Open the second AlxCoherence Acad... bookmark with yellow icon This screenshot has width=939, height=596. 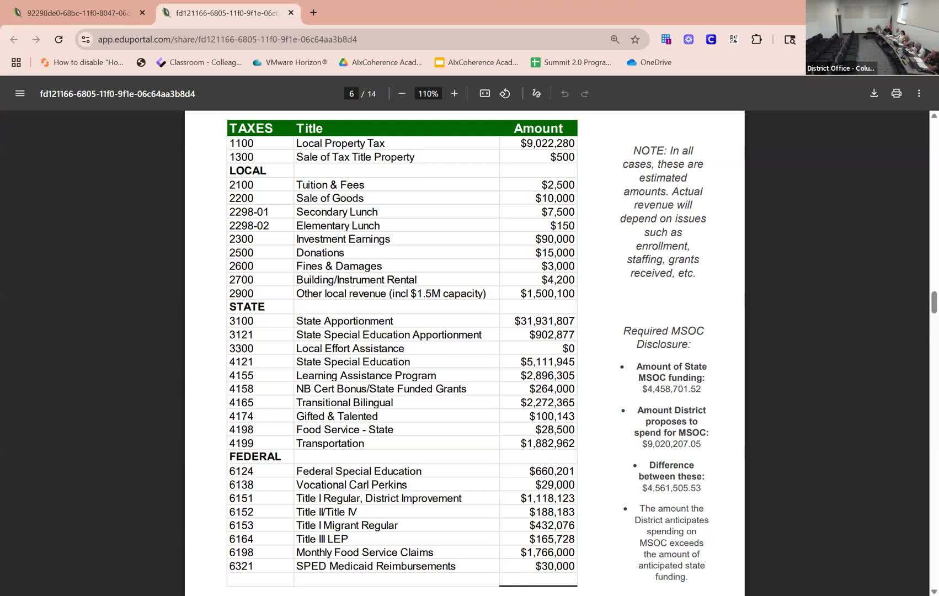click(477, 62)
